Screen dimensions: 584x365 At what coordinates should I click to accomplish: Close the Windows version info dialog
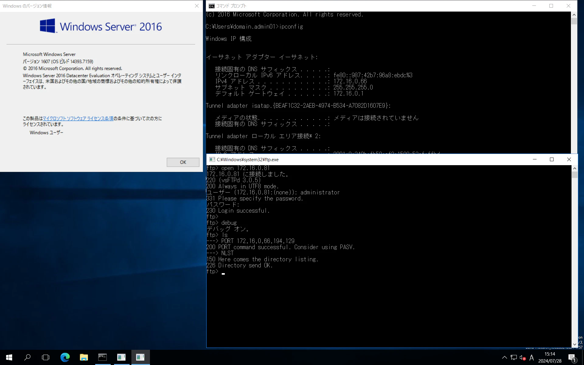pyautogui.click(x=197, y=6)
